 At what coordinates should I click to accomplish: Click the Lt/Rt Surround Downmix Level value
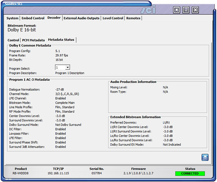(x=168, y=131)
